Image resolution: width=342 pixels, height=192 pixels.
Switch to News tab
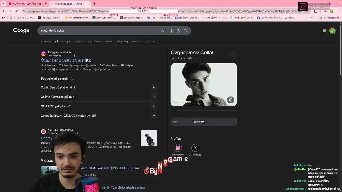[109, 42]
